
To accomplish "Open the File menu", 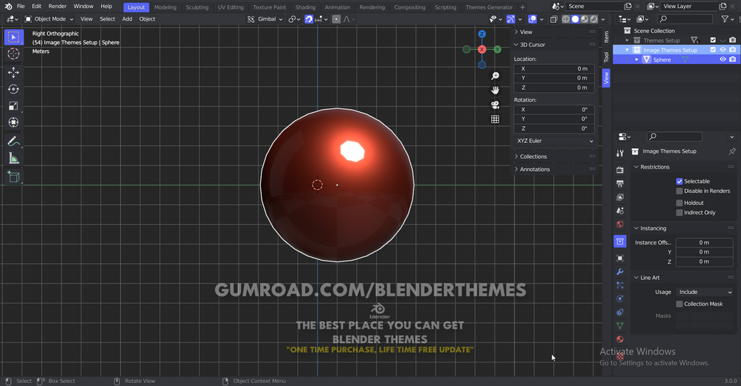I will click(21, 7).
